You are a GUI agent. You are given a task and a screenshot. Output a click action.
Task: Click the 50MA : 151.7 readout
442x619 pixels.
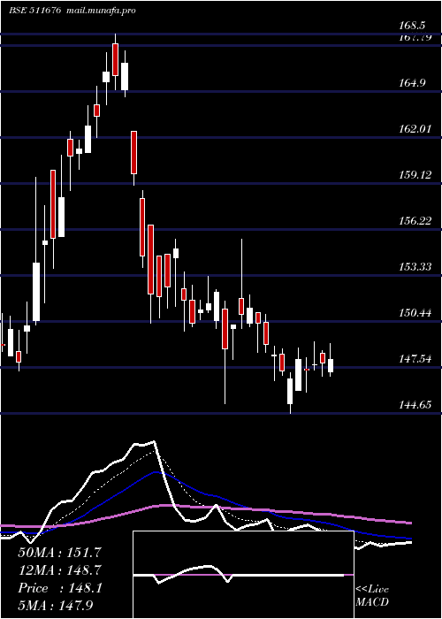point(59,553)
